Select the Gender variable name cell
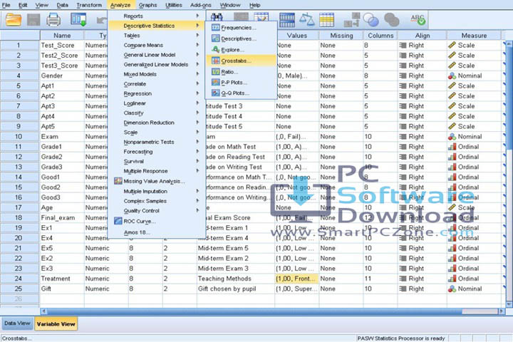This screenshot has height=342, width=513. (x=61, y=76)
